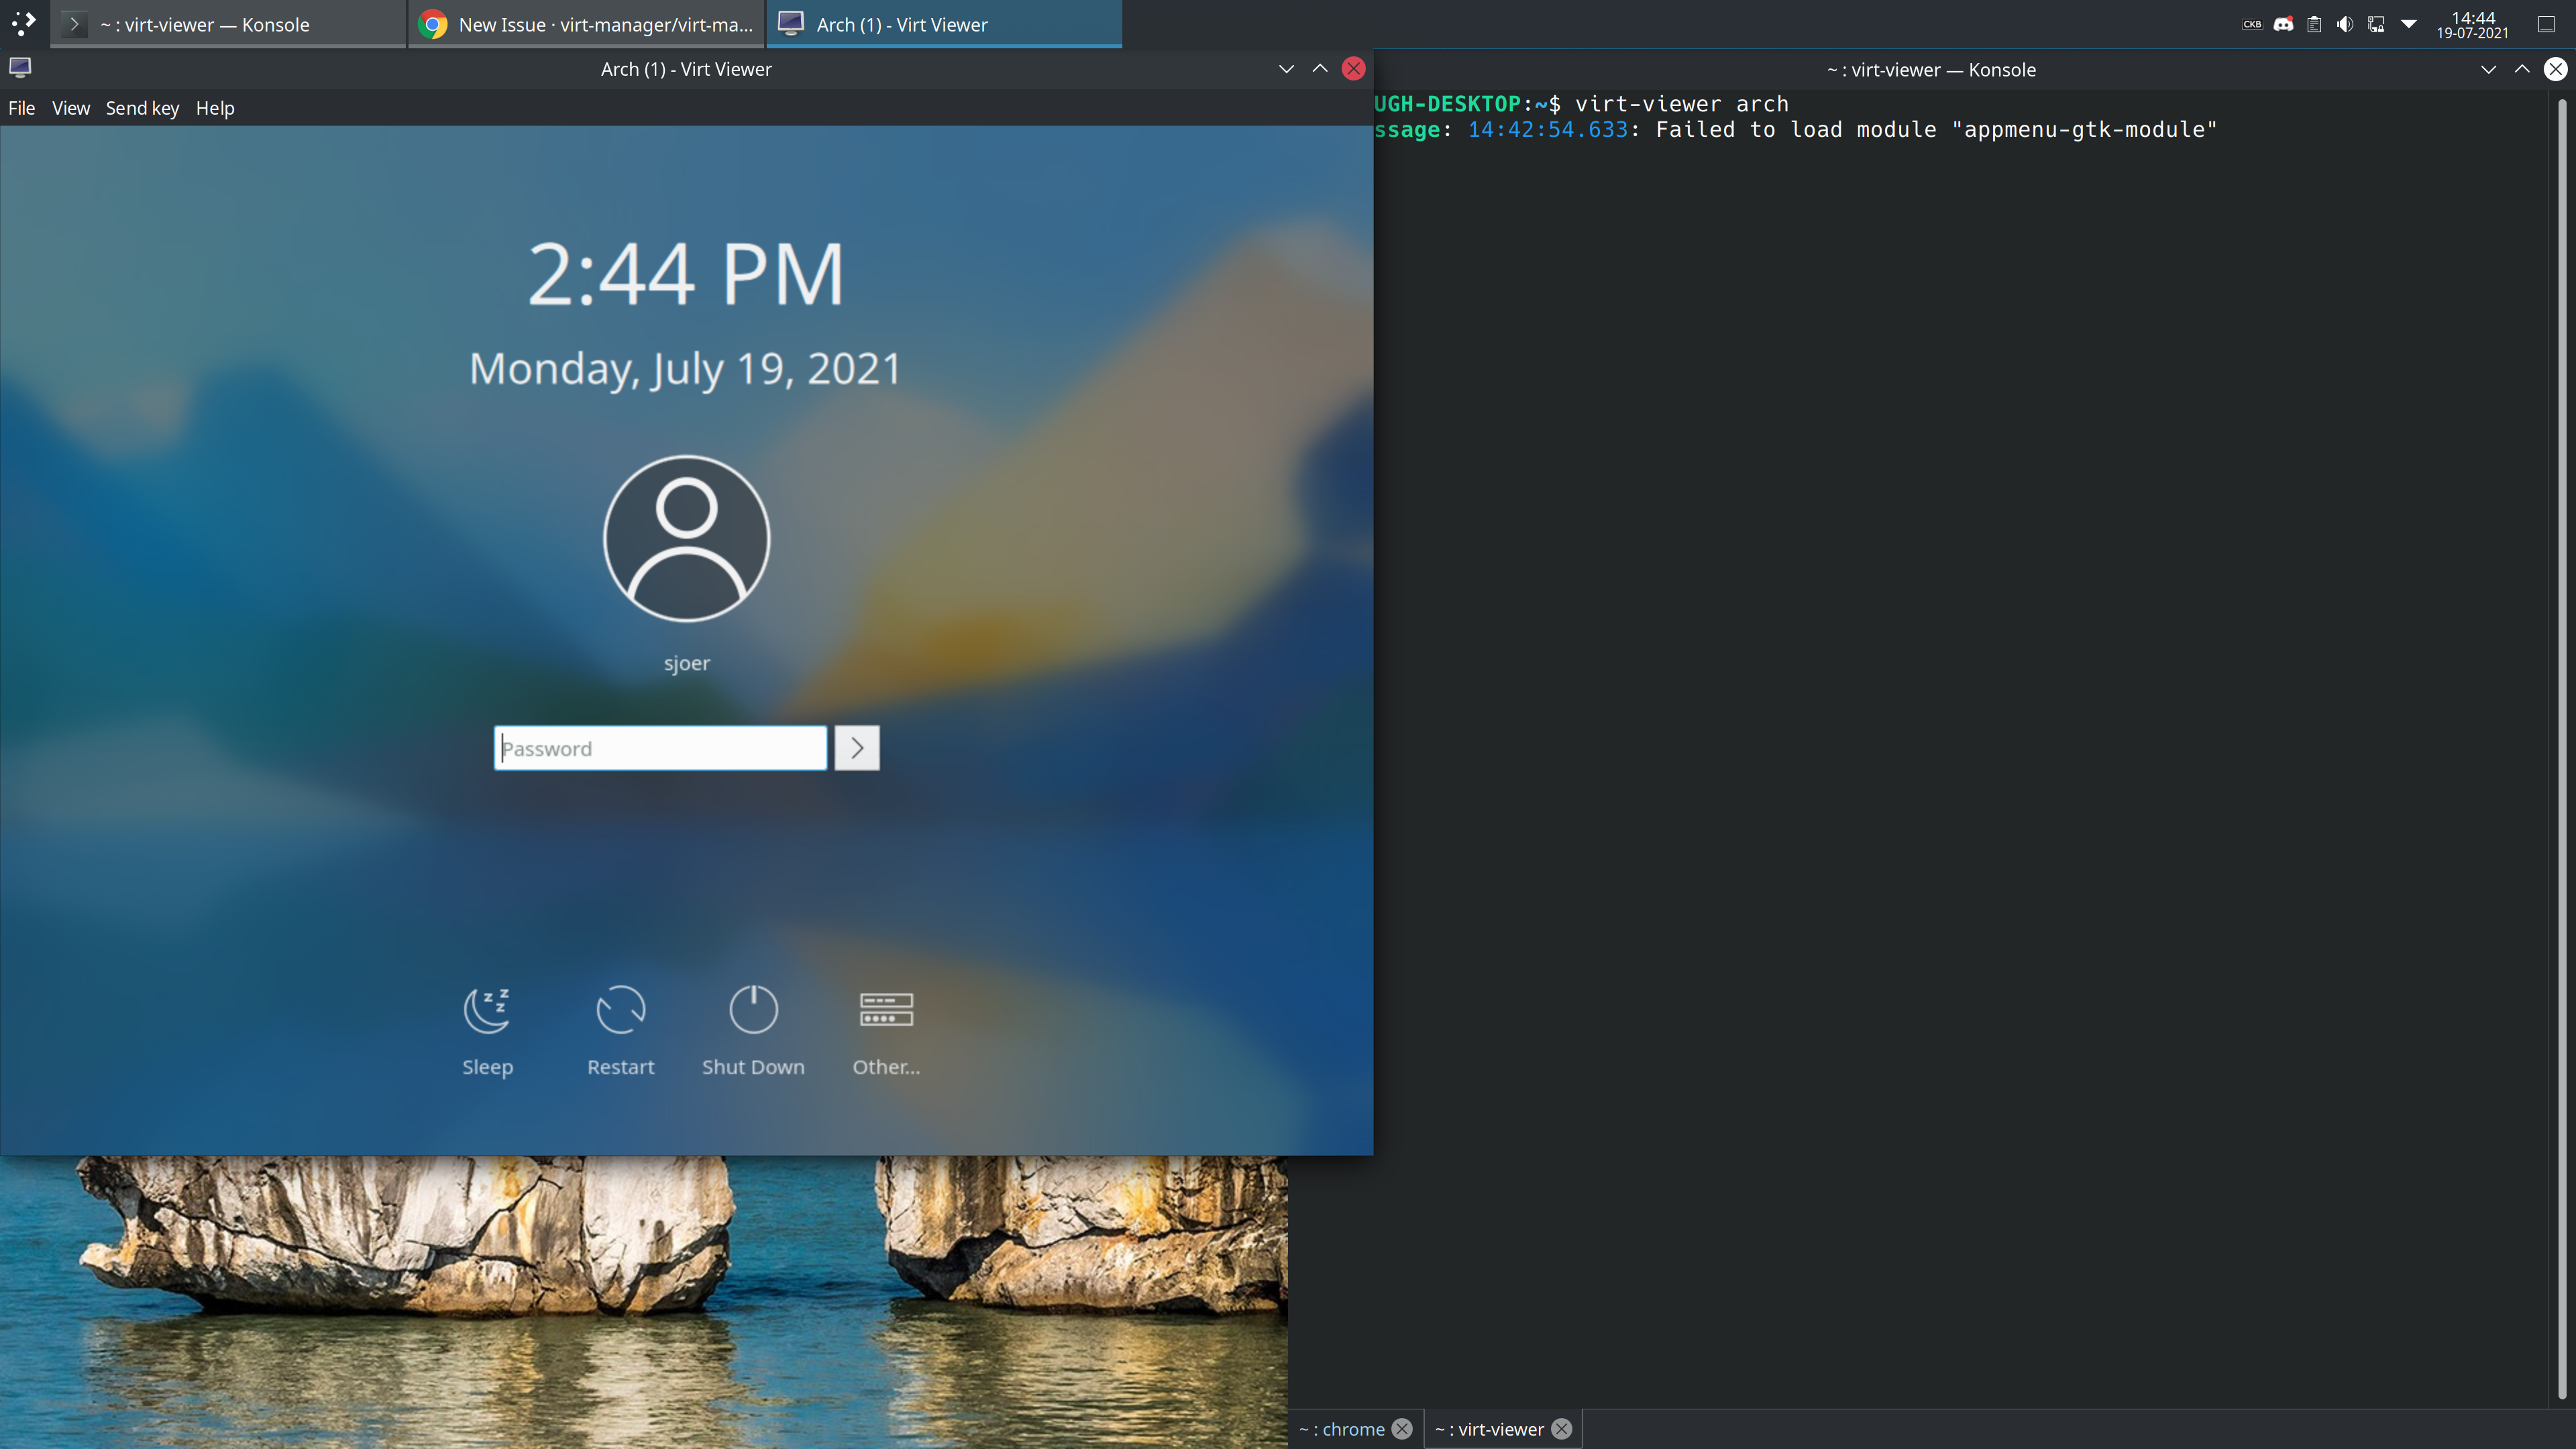Open the Virt Viewer titlebar chevron menu
The width and height of the screenshot is (2576, 1449).
pyautogui.click(x=1286, y=68)
